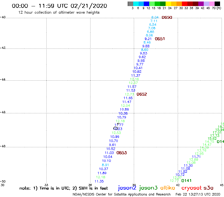Click the 12.77 wave height value
The image size is (224, 197).
point(174,181)
